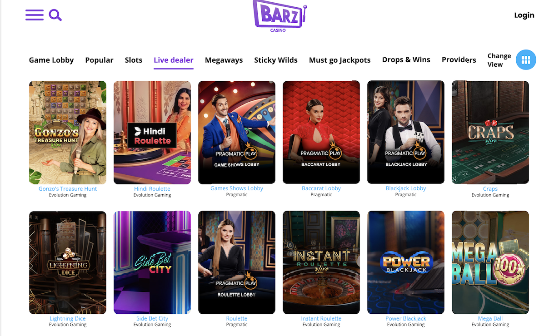This screenshot has width=559, height=336.
Task: Open the Mega Ball 100x game tile
Action: click(x=490, y=262)
